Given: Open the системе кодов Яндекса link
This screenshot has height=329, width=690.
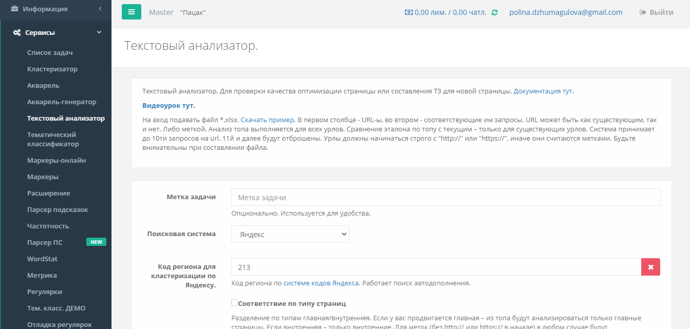Looking at the screenshot, I should coord(321,283).
